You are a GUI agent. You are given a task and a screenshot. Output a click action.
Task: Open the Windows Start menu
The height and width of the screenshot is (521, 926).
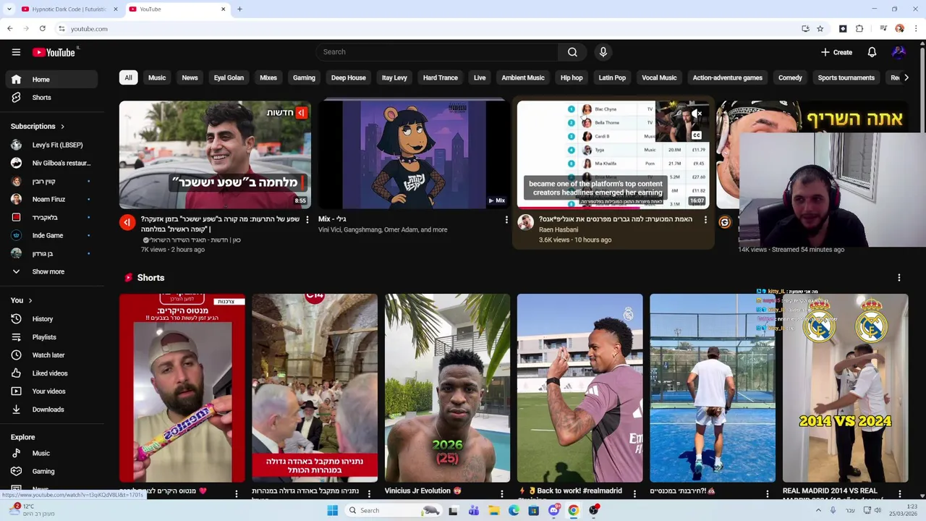coord(332,510)
